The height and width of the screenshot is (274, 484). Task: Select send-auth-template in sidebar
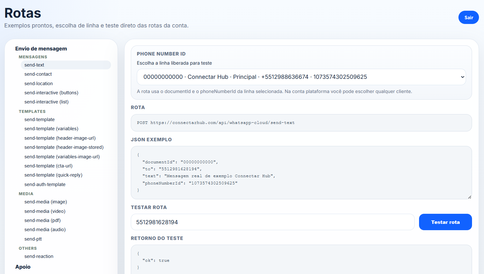[45, 184]
